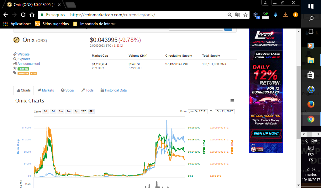Image resolution: width=321 pixels, height=188 pixels.
Task: Open the orange alert menu icon
Action: 295,15
